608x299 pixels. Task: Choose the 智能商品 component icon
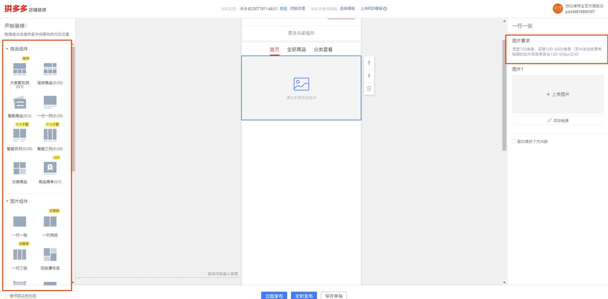pos(20,103)
